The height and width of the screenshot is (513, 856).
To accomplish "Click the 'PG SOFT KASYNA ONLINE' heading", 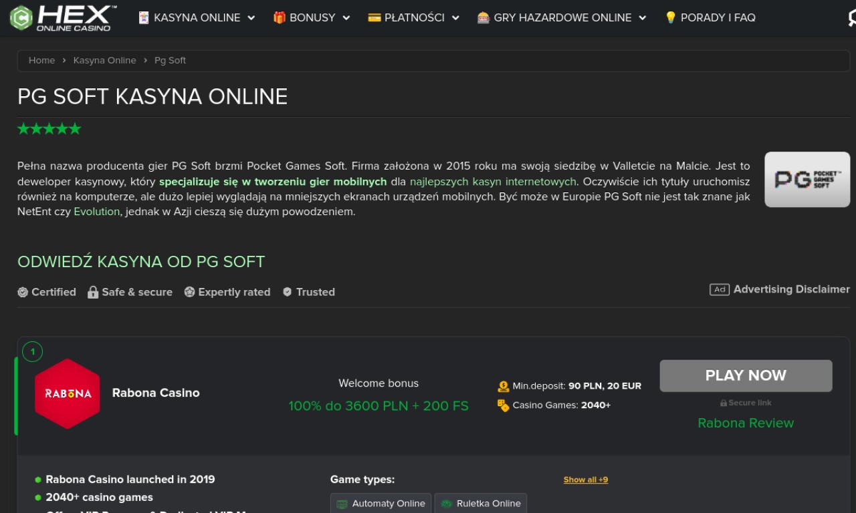I will [x=152, y=97].
